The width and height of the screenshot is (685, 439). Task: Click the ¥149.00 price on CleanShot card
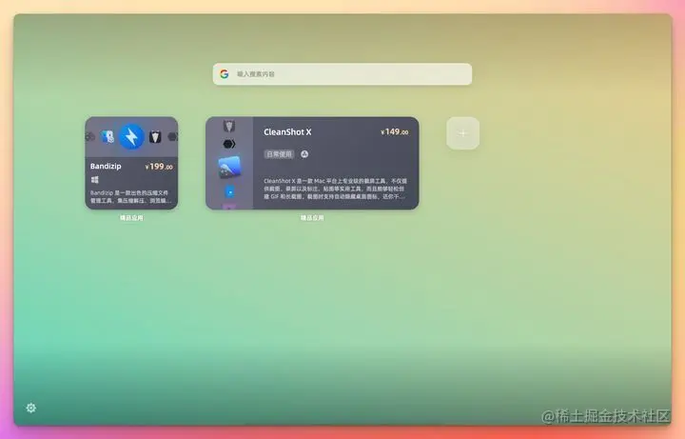pos(395,131)
